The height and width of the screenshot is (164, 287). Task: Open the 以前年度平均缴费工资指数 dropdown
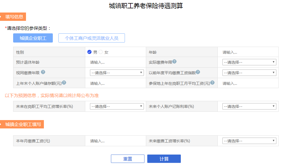249,73
